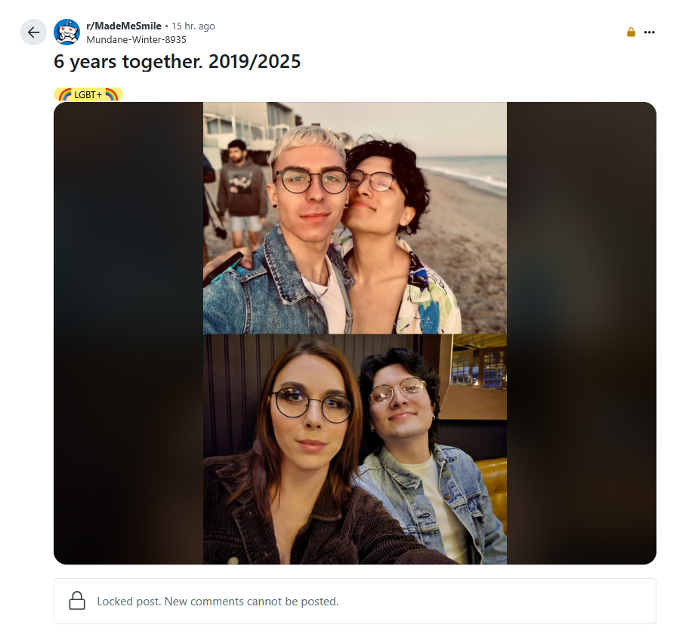Click the gold lock icon near overflow menu

point(631,32)
